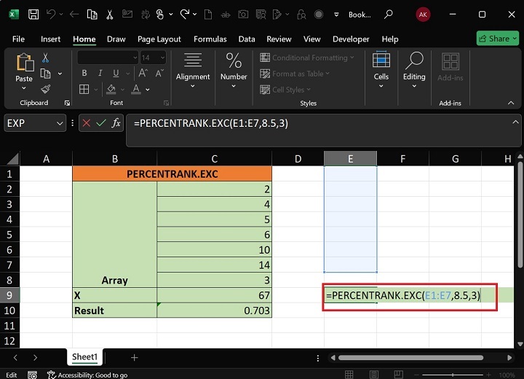Toggle Underline formatting

116,73
